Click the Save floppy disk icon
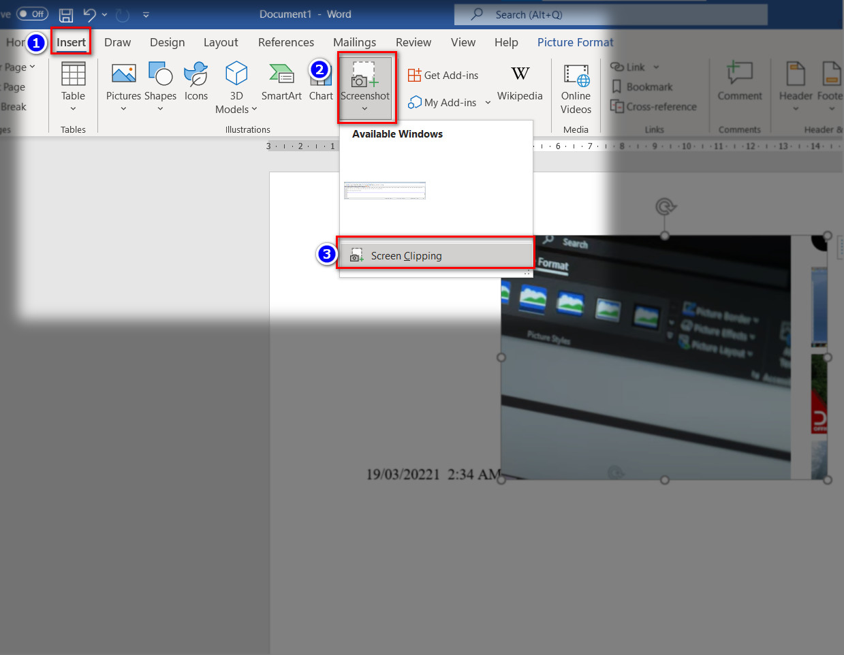Viewport: 844px width, 655px height. tap(66, 14)
